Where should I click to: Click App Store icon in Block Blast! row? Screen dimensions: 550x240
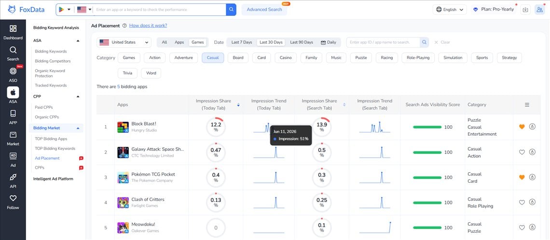click(532, 127)
